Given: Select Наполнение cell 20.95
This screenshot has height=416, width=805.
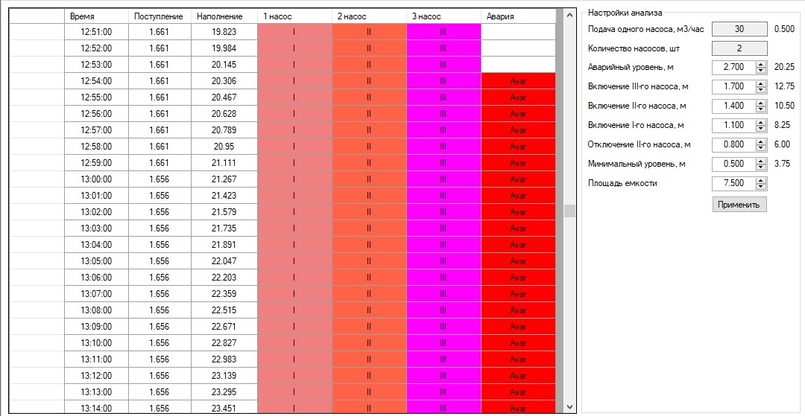Looking at the screenshot, I should (x=224, y=147).
